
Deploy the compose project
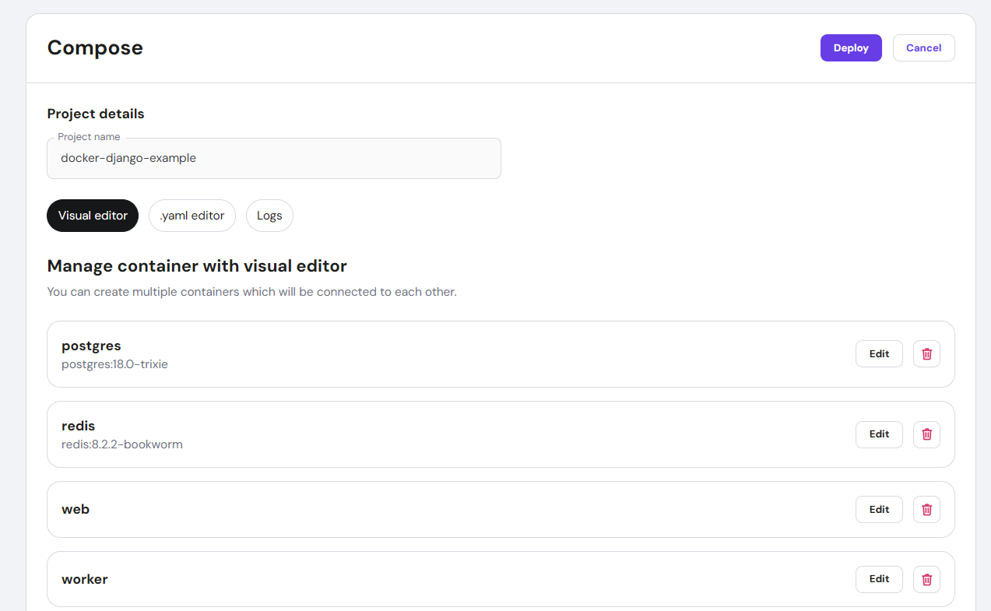click(850, 48)
